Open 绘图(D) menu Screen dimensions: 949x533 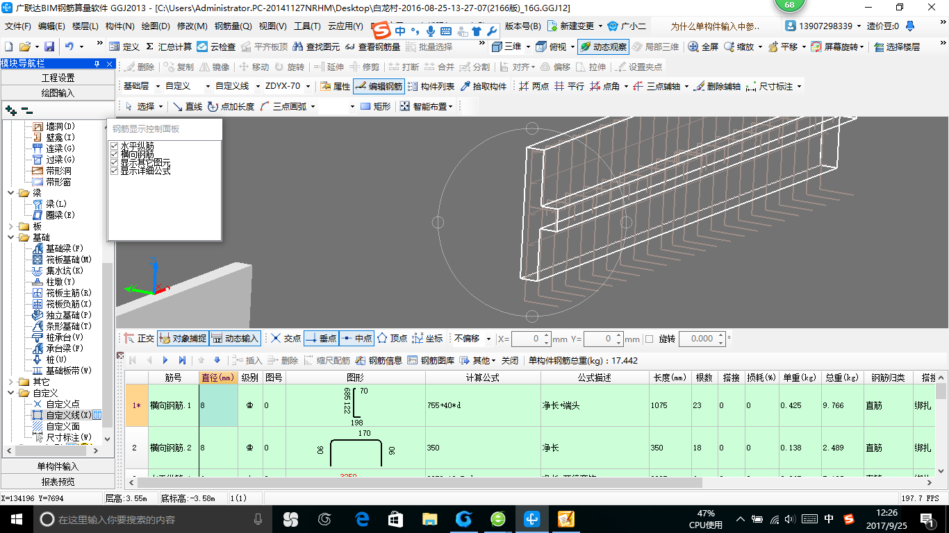(156, 26)
